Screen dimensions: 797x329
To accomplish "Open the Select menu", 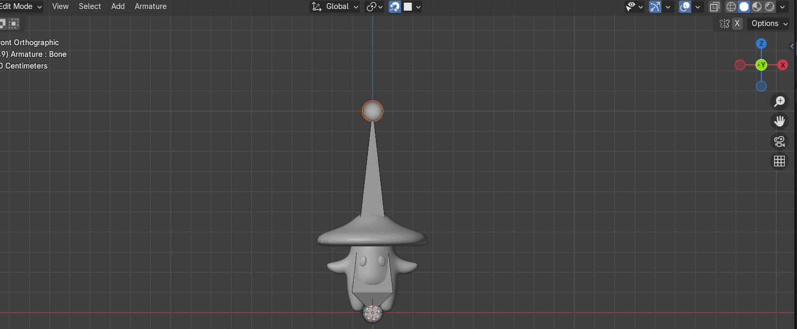I will [89, 6].
